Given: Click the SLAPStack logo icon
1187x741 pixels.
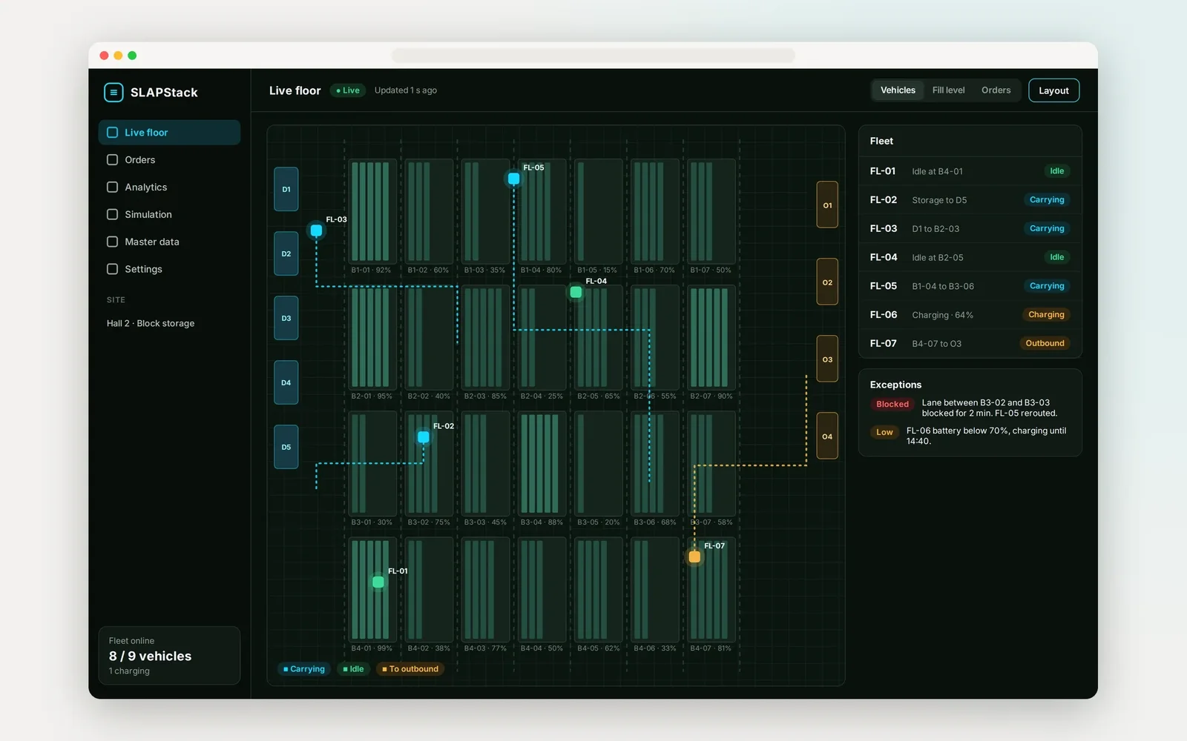Looking at the screenshot, I should 114,92.
